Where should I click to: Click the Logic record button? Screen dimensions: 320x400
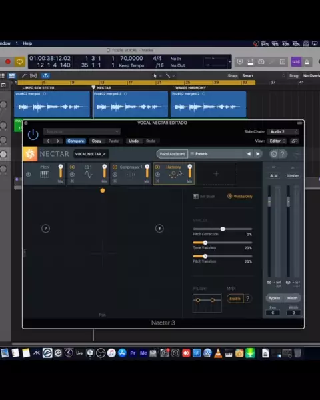(x=8, y=61)
